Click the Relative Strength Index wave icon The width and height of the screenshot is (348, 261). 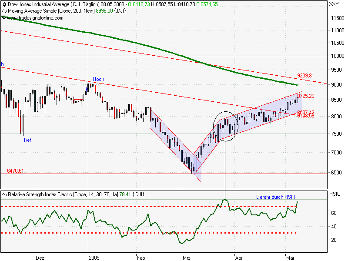click(4, 195)
